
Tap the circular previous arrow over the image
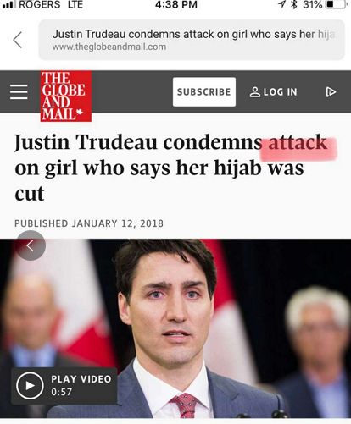point(31,245)
